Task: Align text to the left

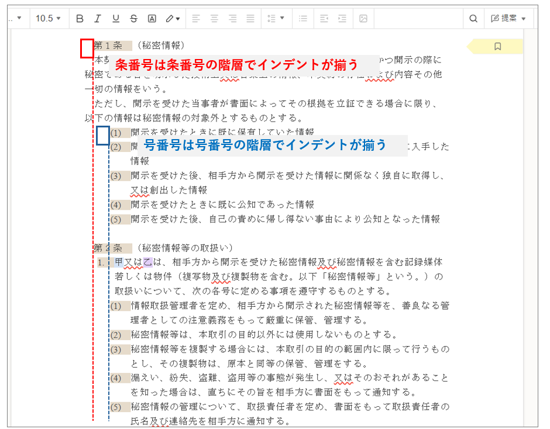Action: [196, 19]
